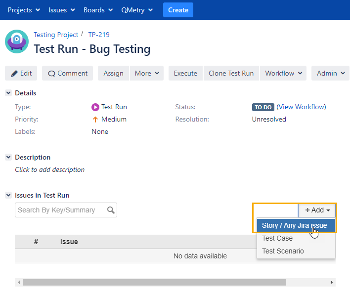Click the Execute button
This screenshot has width=350, height=291.
[x=185, y=73]
